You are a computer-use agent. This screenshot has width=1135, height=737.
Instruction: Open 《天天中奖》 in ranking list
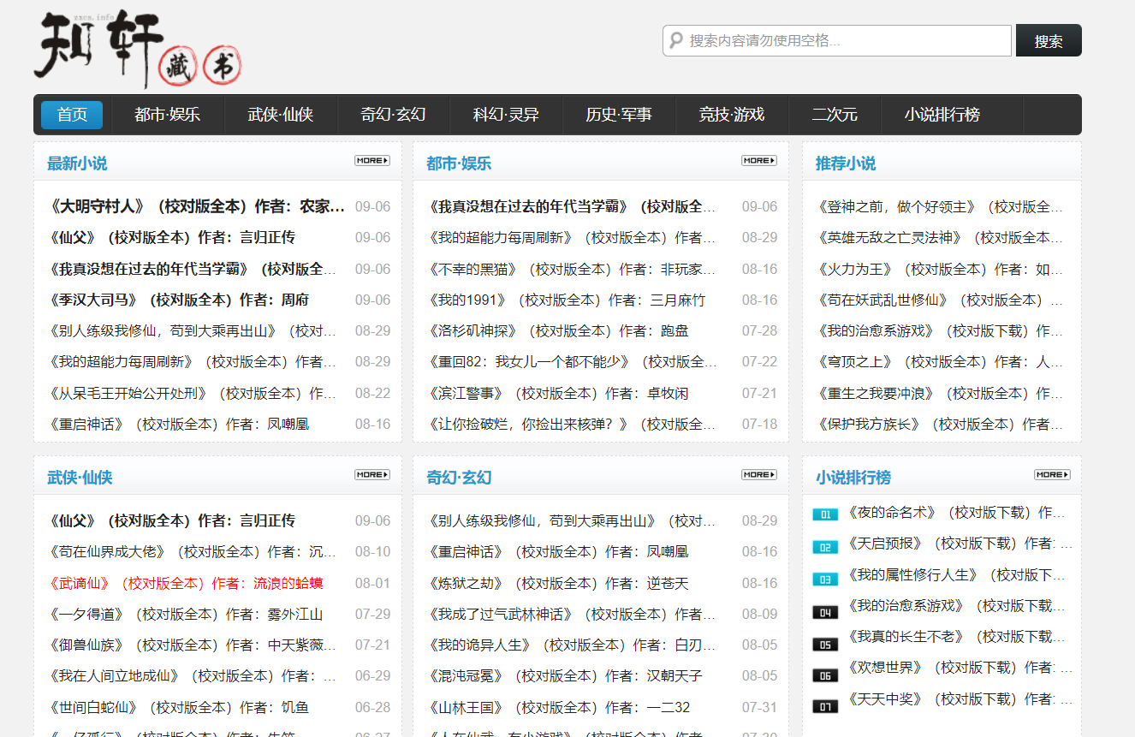coord(960,698)
